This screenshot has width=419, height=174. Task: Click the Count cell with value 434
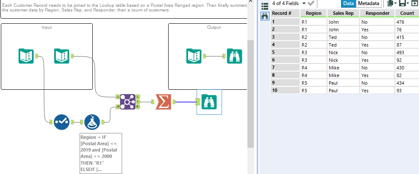coord(407,83)
